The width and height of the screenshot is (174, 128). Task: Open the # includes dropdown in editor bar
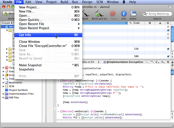click(163, 62)
